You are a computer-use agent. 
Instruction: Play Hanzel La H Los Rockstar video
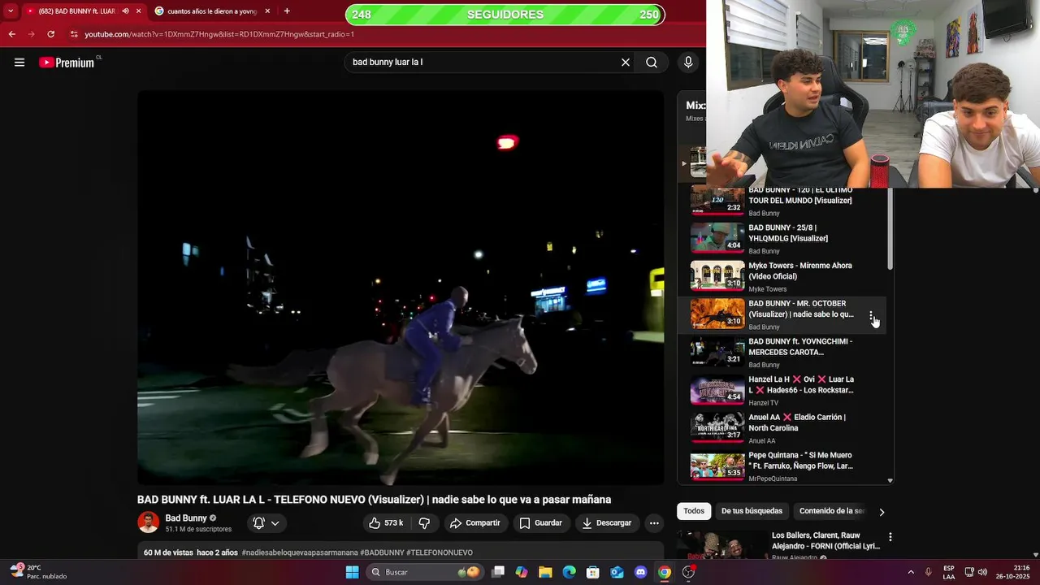point(783,390)
